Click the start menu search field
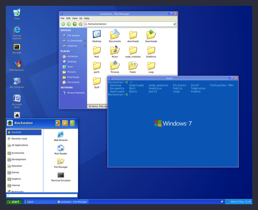Viewport: 258px width, 210px height. point(42,196)
